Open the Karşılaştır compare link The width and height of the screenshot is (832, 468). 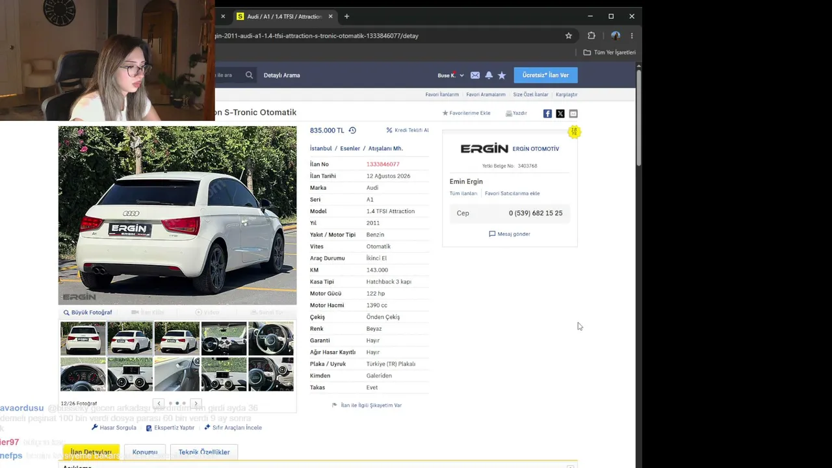pyautogui.click(x=567, y=94)
